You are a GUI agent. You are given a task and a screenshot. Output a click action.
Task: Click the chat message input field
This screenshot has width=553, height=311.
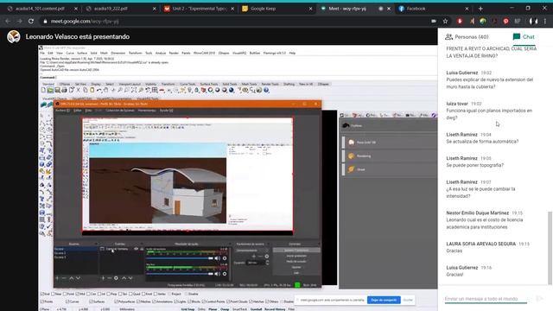486,299
